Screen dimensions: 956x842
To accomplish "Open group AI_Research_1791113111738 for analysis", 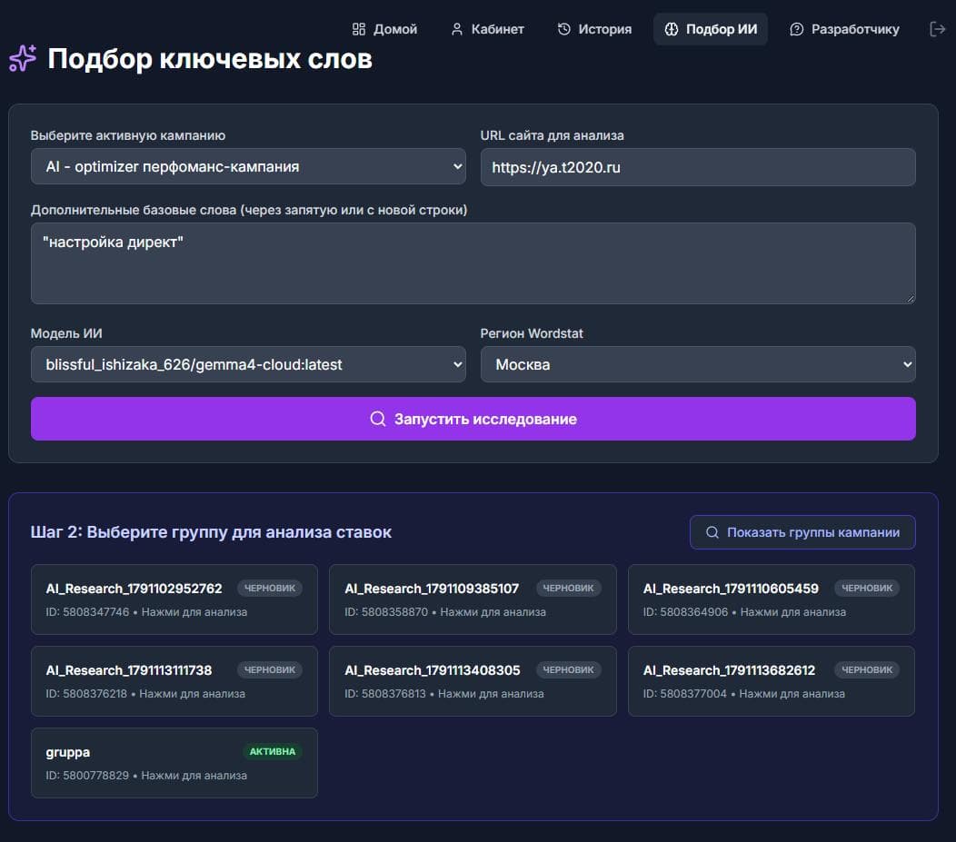I will (x=174, y=681).
